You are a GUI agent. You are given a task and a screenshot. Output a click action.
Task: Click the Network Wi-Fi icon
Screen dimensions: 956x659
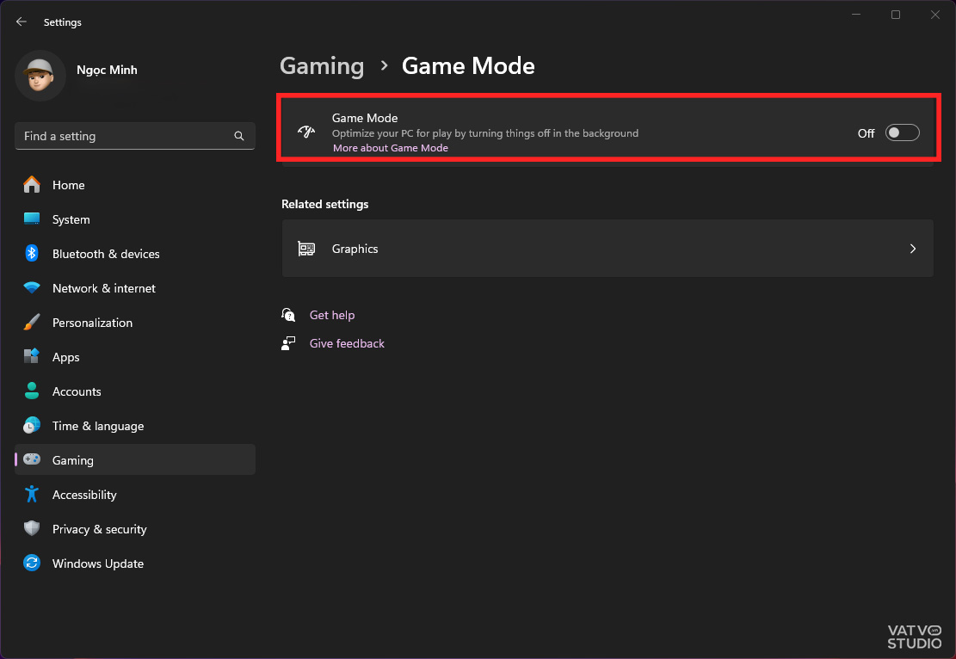32,287
